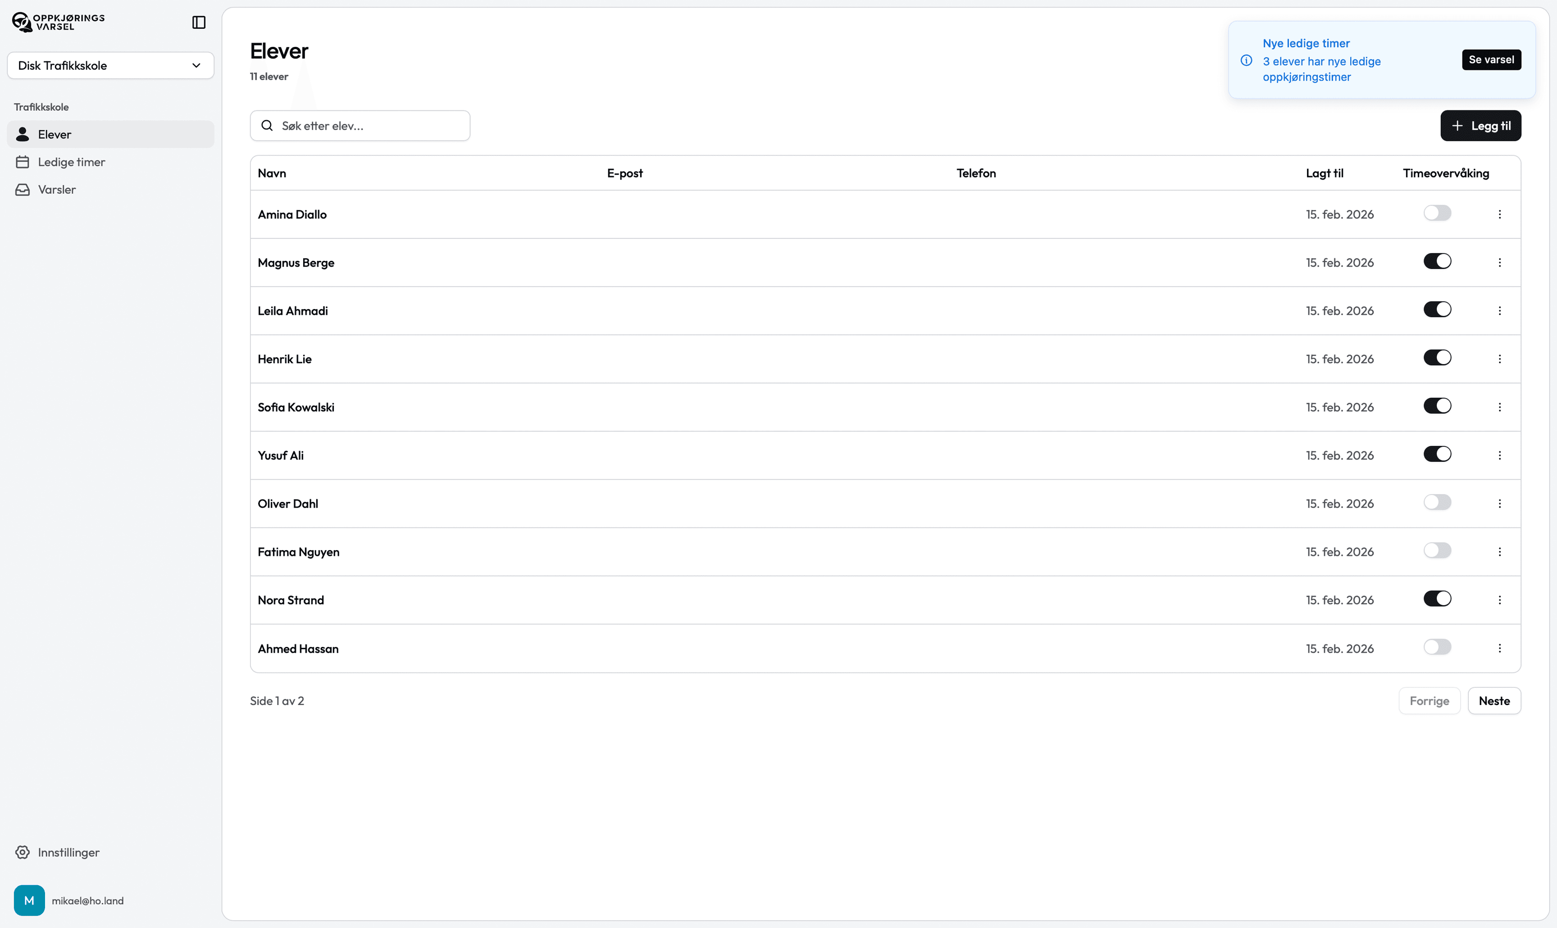Collapse sidebar with the panel icon
Viewport: 1557px width, 928px height.
pyautogui.click(x=199, y=23)
